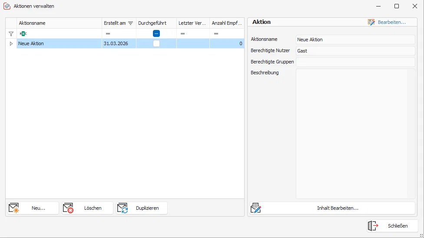Sort by Anzahl Empf... column header
The image size is (424, 238).
227,23
